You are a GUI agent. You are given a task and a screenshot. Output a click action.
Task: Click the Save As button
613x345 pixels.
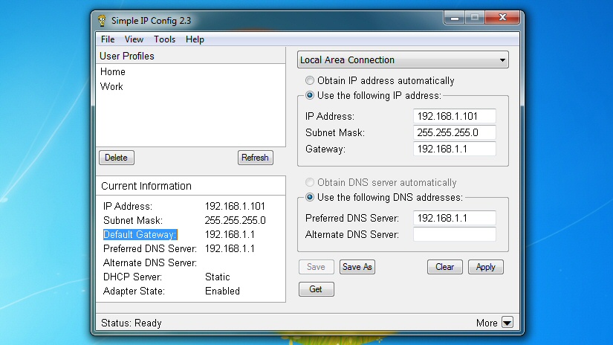[x=357, y=267]
